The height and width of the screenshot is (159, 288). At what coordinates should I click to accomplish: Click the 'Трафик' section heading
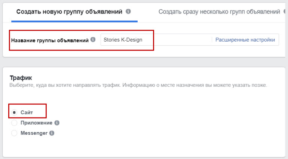click(21, 78)
